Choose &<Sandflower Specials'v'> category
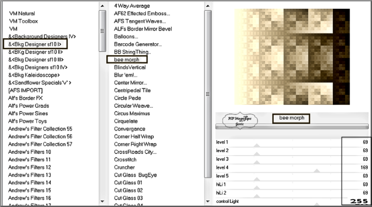Image resolution: width=372 pixels, height=207 pixels. [40, 83]
